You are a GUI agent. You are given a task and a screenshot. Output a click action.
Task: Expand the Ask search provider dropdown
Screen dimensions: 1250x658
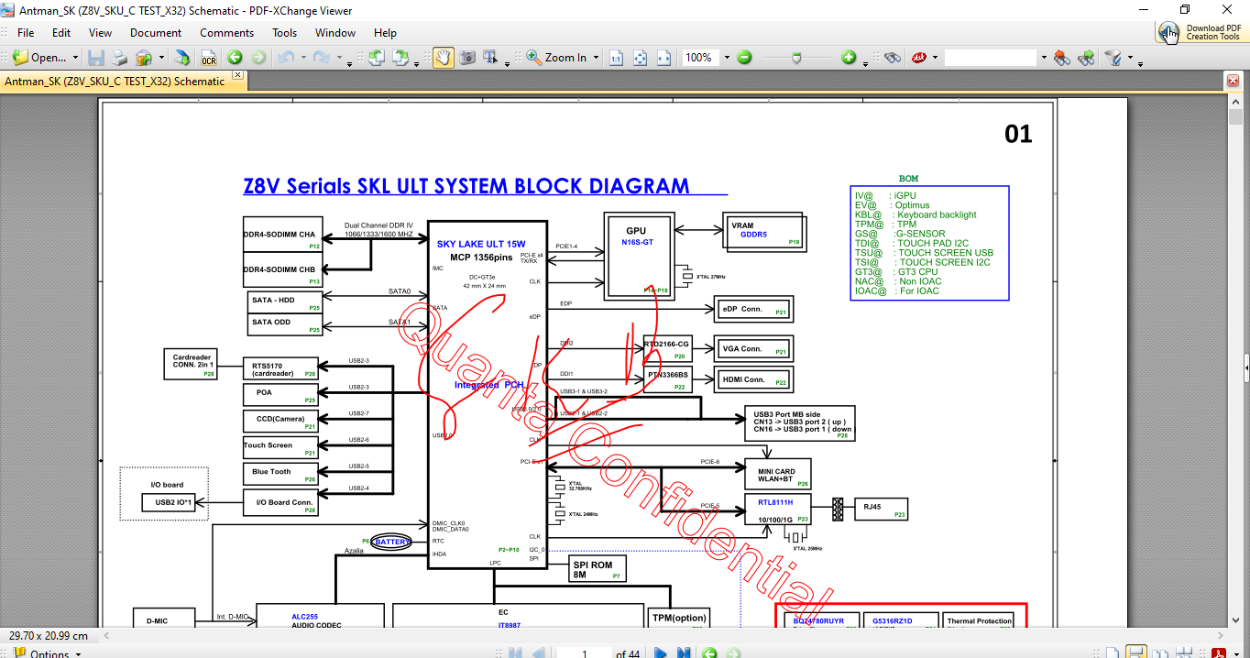(x=935, y=58)
